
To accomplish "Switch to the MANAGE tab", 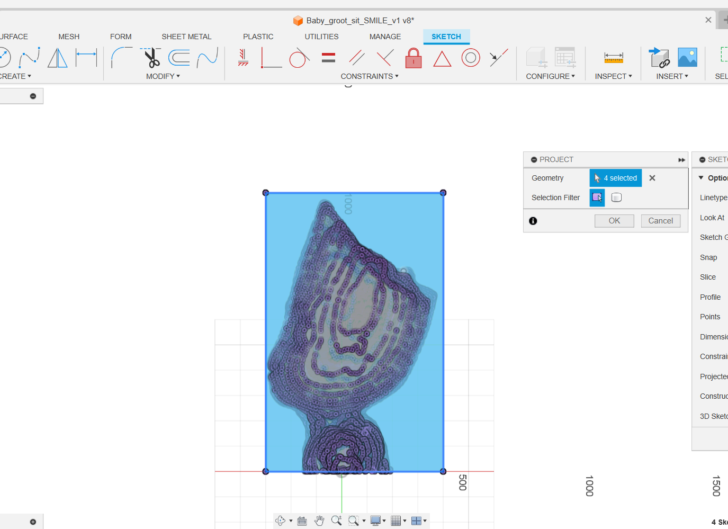I will [385, 37].
